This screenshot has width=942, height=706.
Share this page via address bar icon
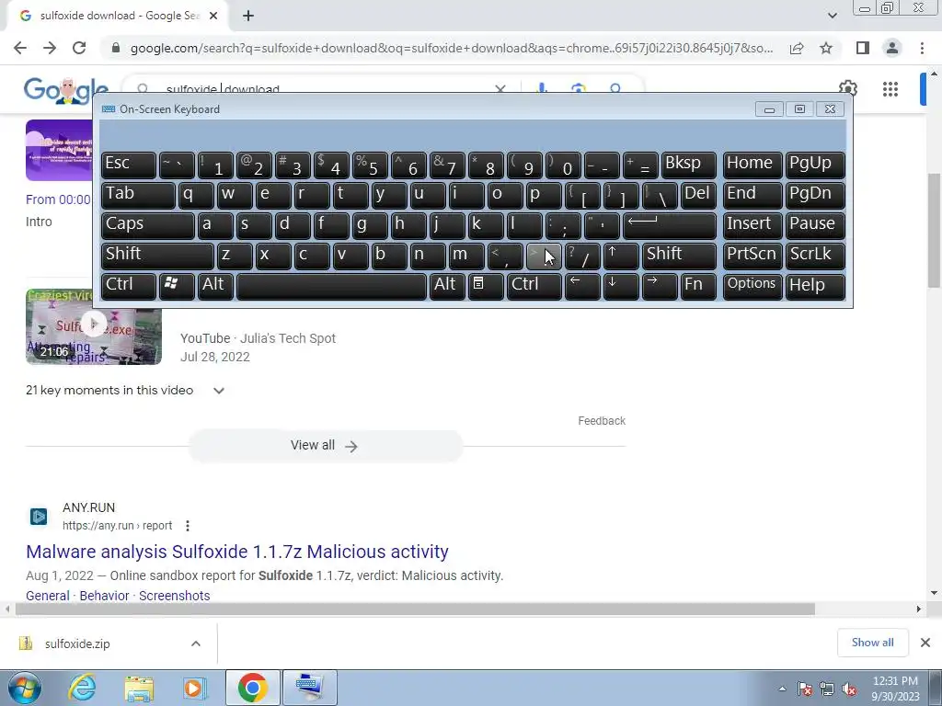[797, 48]
